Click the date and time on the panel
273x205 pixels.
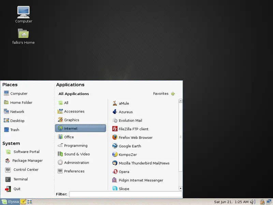pyautogui.click(x=231, y=202)
